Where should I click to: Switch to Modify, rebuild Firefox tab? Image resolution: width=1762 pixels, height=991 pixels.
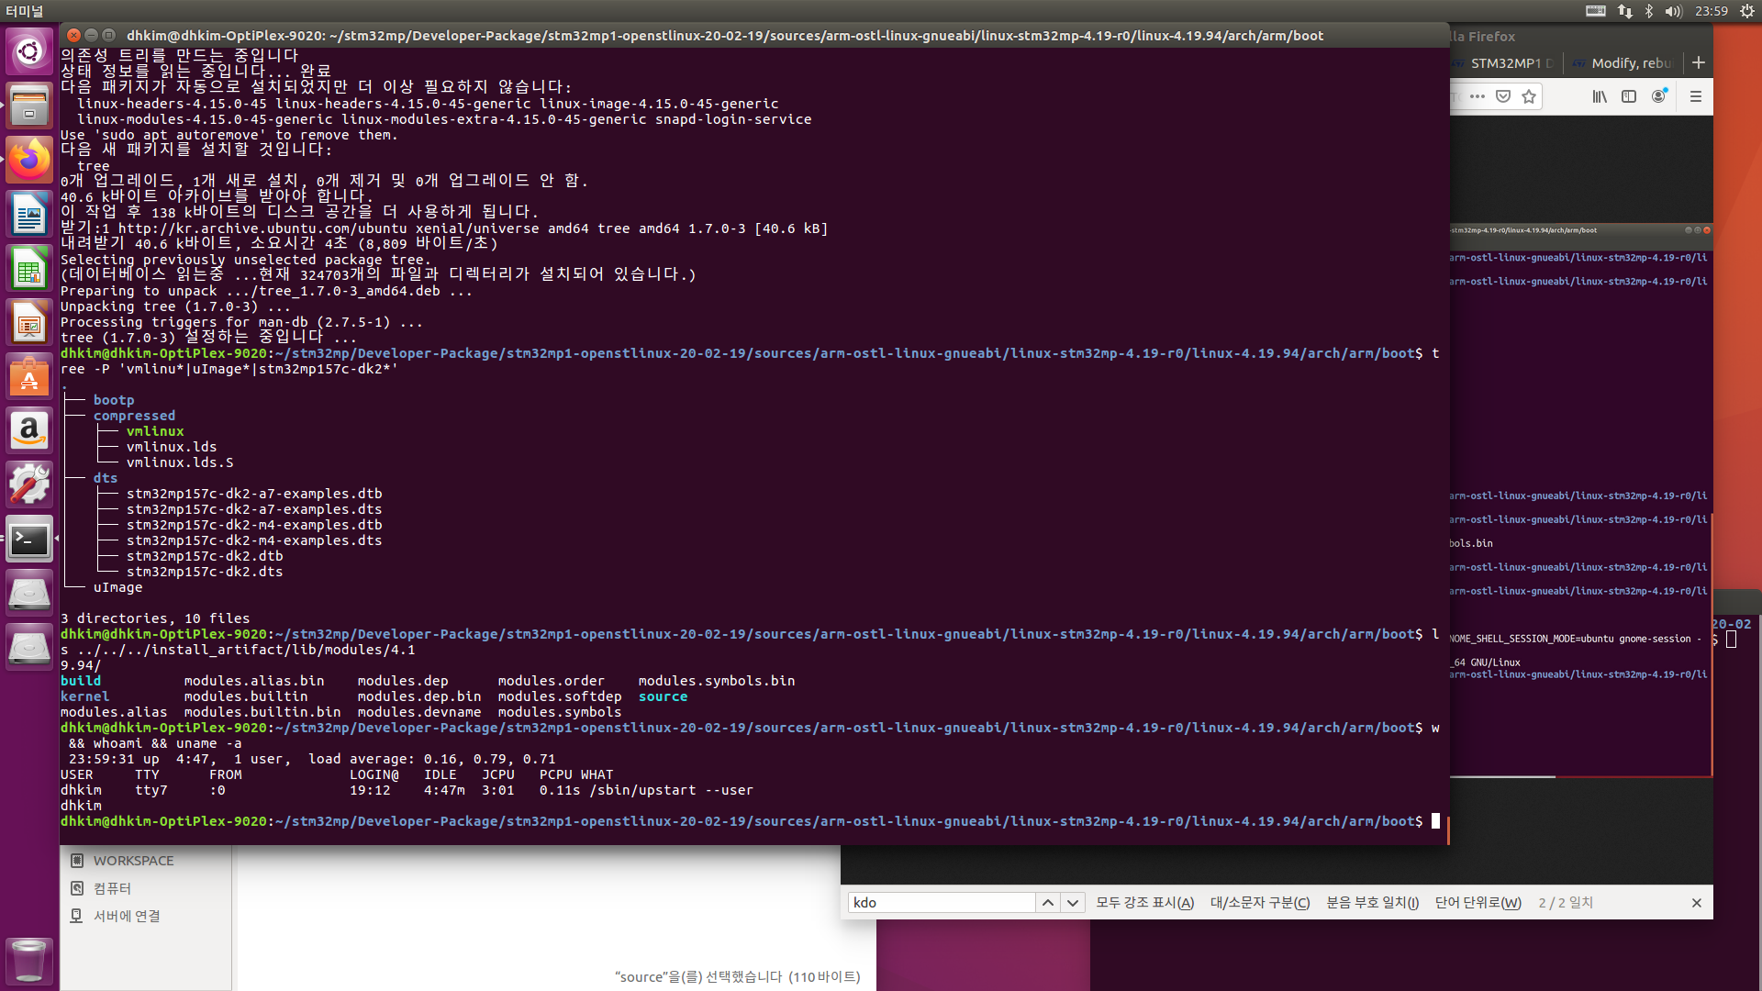[1623, 63]
